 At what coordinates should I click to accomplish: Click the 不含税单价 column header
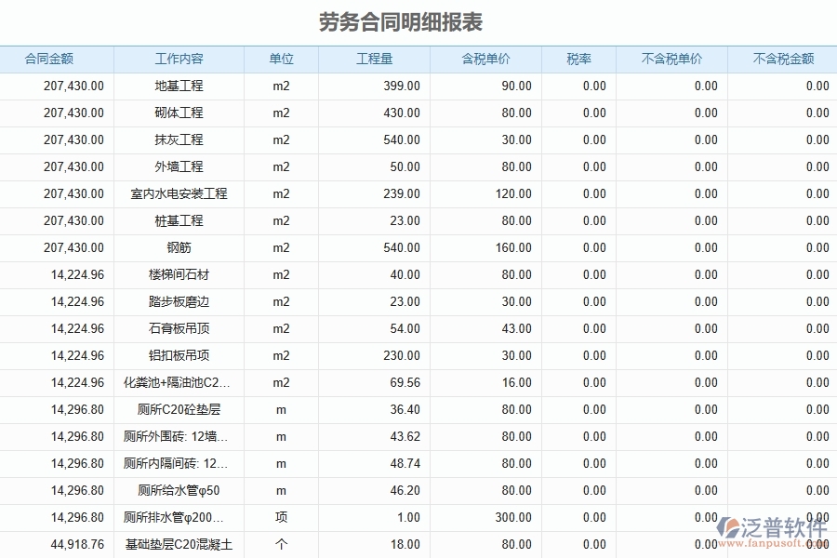[x=671, y=59]
